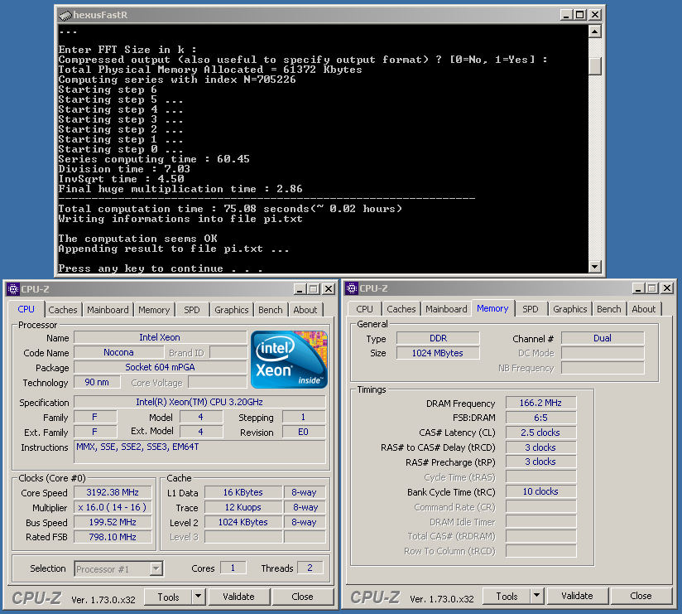
Task: Open the Graphics tab in right CPU-Z
Action: [570, 309]
